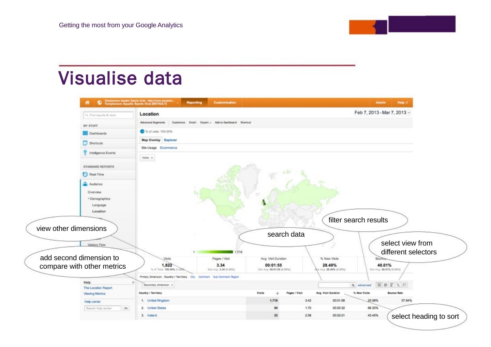Click the United Kingdom country link
491x347 pixels.
158,301
